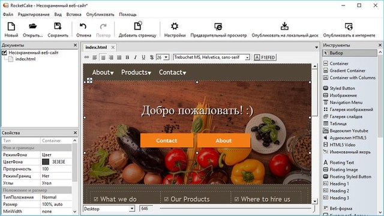The image size is (384, 216).
Task: Click the ЦветФона 3E3E3E color swatch
Action: coord(46,161)
